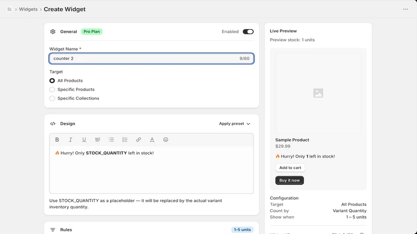The height and width of the screenshot is (234, 417).
Task: Click the heading format icon
Action: coord(97,139)
